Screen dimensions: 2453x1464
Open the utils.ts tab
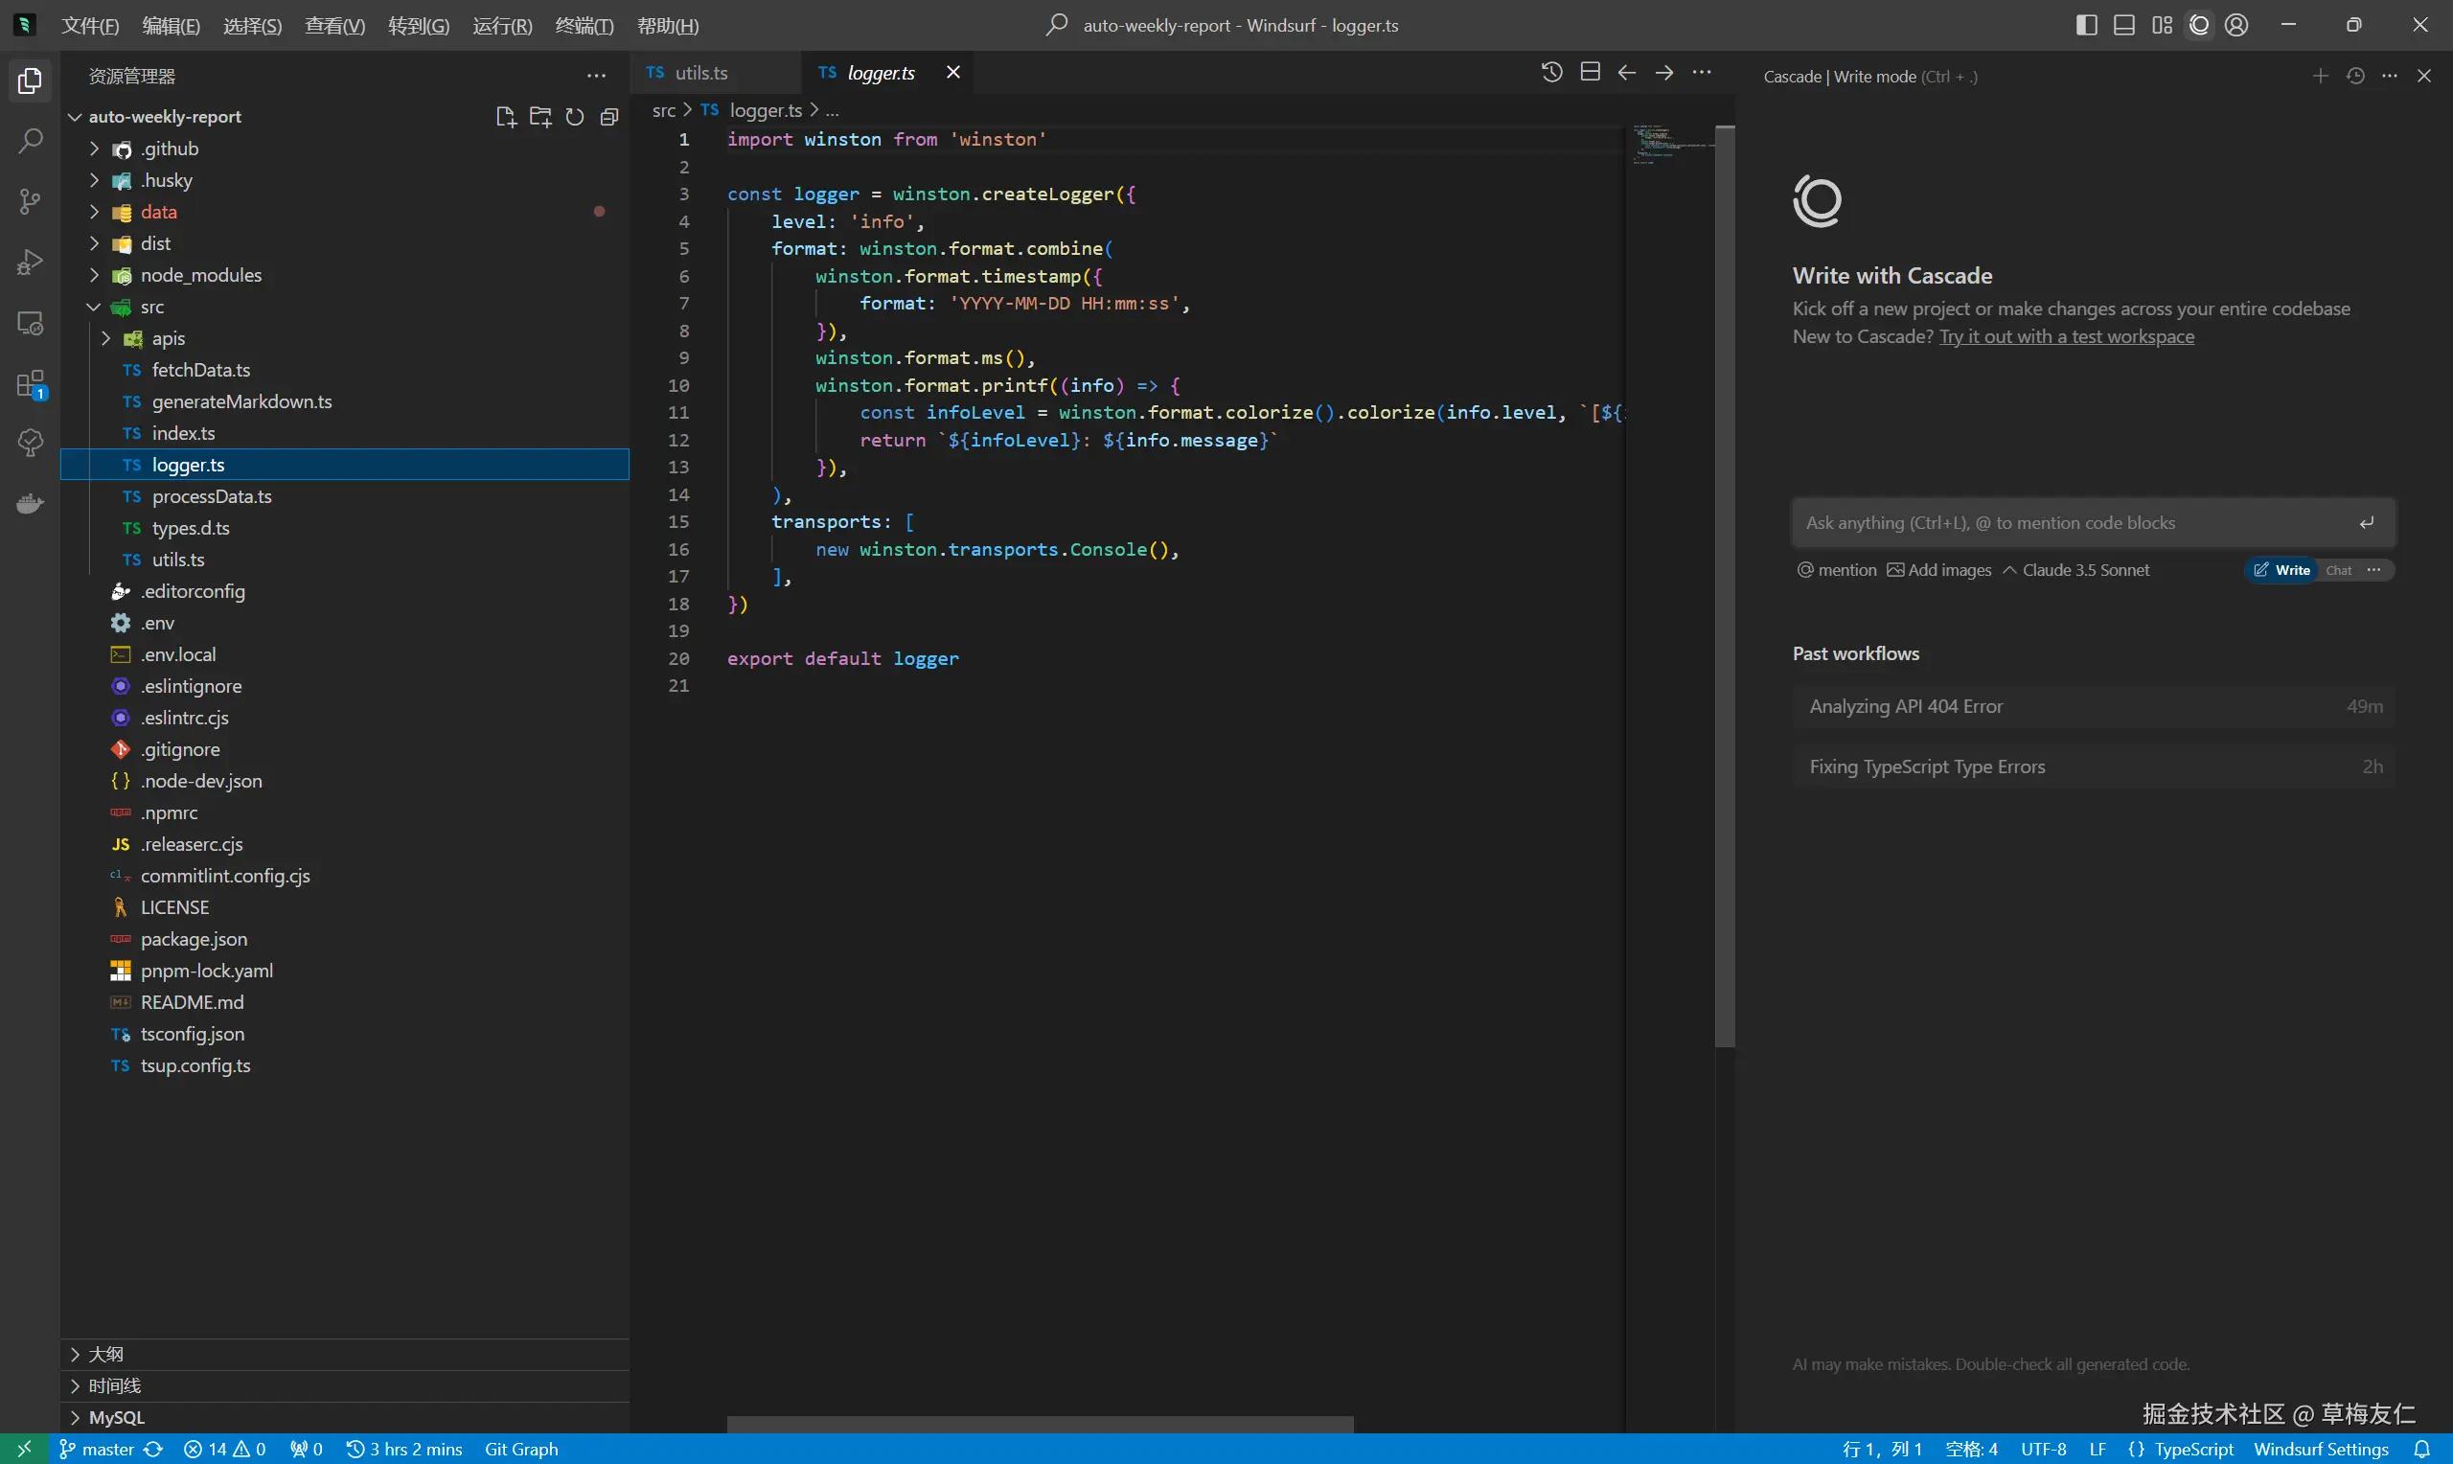[699, 72]
